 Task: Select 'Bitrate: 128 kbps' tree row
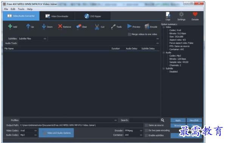[x=178, y=59]
